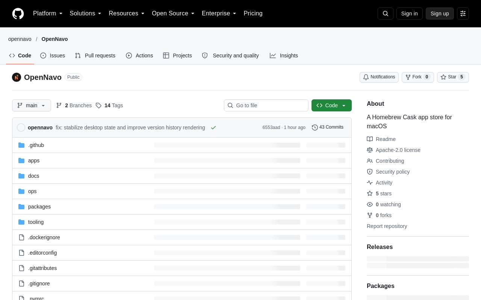Screen dimensions: 481x300
Task: Fork the OpenNavo repository
Action: click(x=418, y=77)
